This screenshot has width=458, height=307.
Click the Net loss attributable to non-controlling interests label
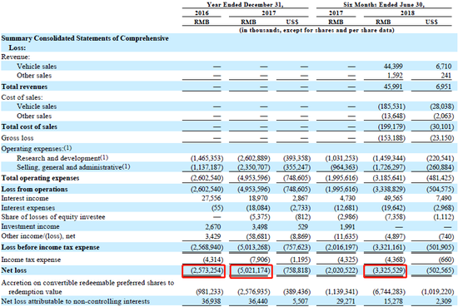click(75, 301)
